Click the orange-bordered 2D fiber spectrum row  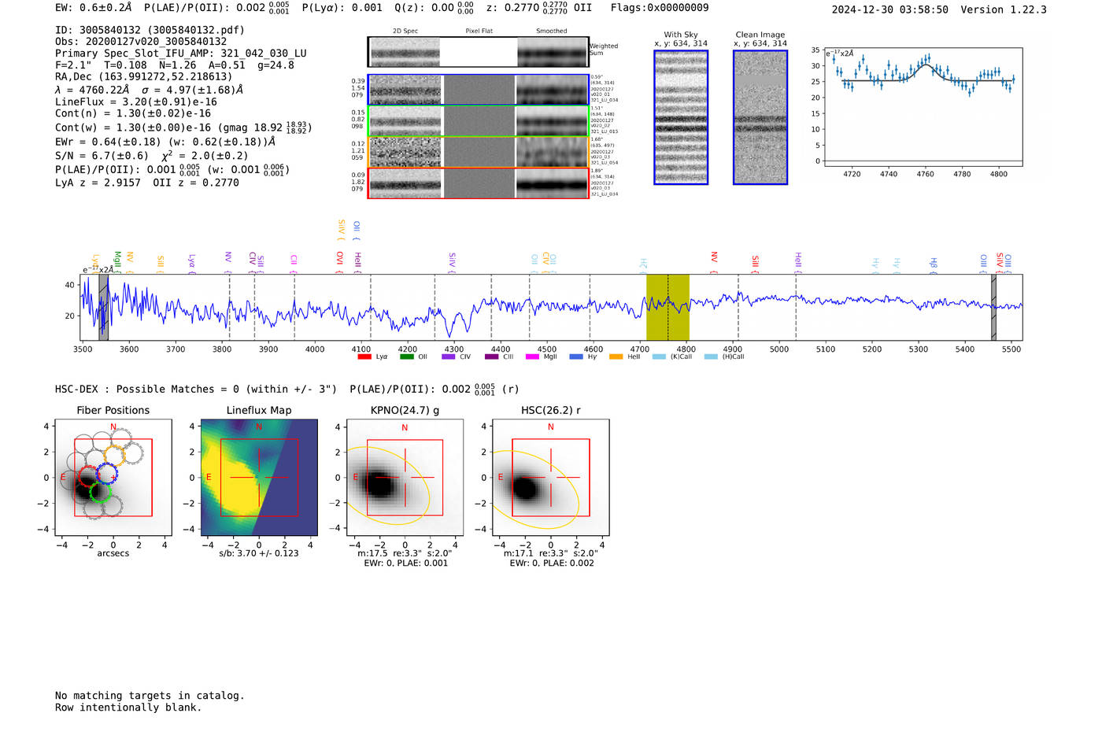(478, 152)
